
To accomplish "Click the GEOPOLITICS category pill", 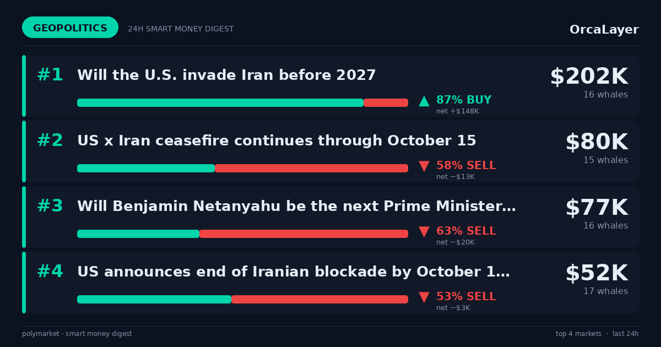I will [x=70, y=28].
